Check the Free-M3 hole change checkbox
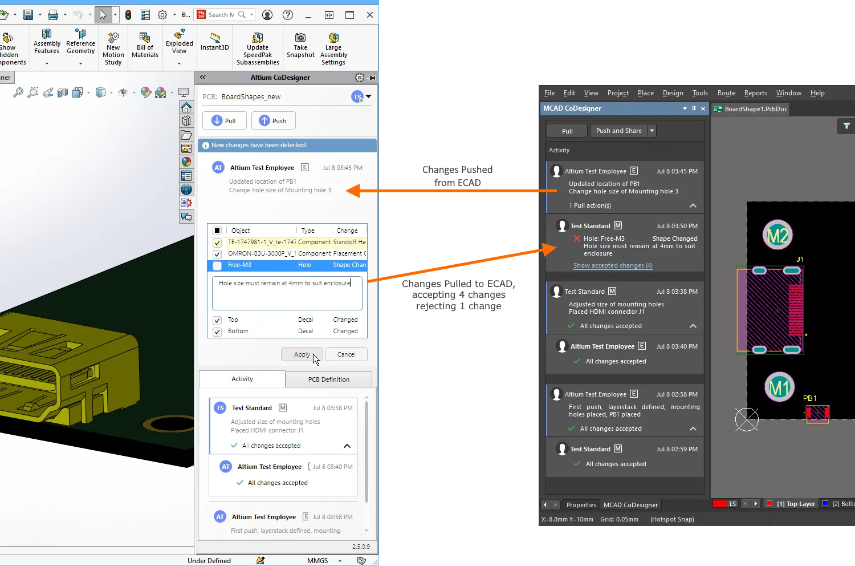Image resolution: width=855 pixels, height=566 pixels. tap(217, 265)
